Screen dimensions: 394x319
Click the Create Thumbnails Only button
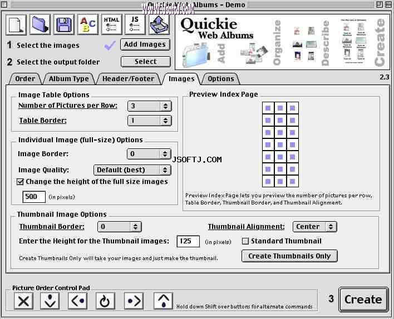(x=289, y=256)
